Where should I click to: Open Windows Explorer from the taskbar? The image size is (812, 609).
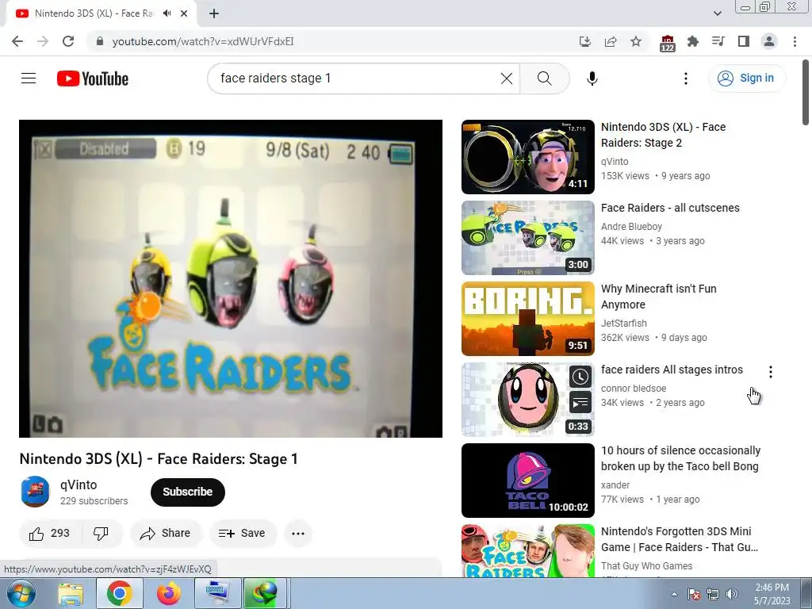coord(71,593)
